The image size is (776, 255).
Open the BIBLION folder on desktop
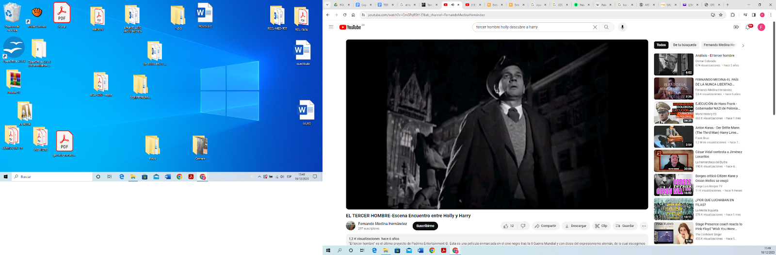pos(97,19)
